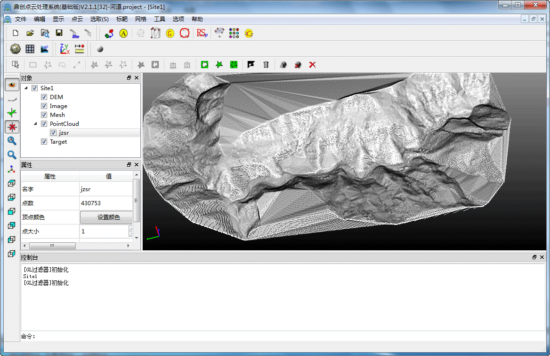Click the trash can delete icon

click(x=266, y=65)
